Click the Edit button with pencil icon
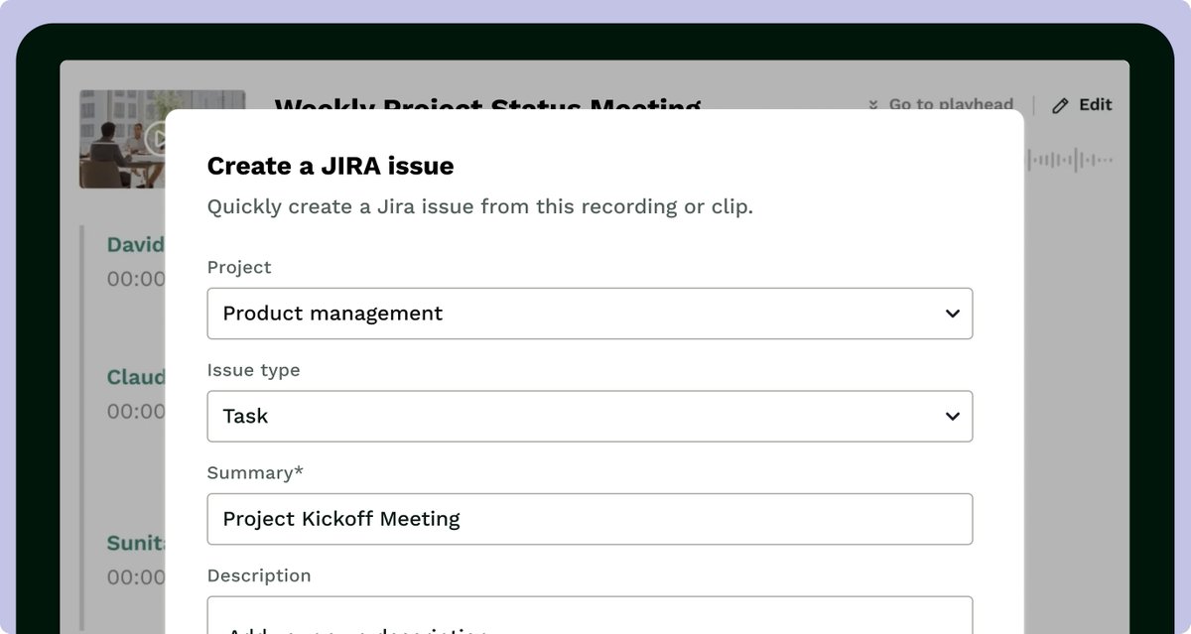The height and width of the screenshot is (634, 1191). tap(1082, 104)
